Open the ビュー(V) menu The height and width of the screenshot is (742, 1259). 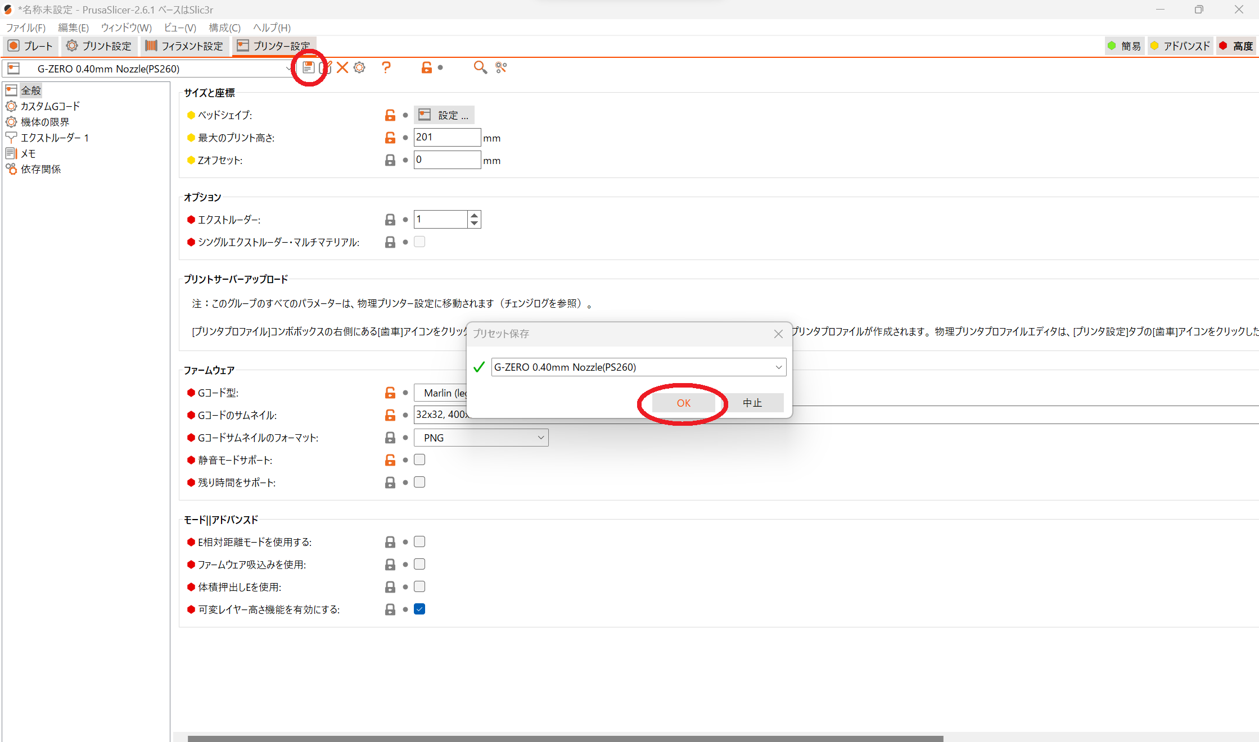(180, 28)
